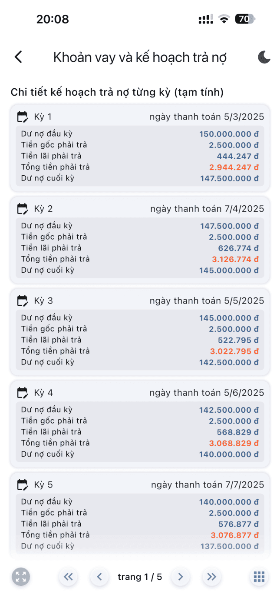Open the grid view icon at the bottom right

[259, 577]
